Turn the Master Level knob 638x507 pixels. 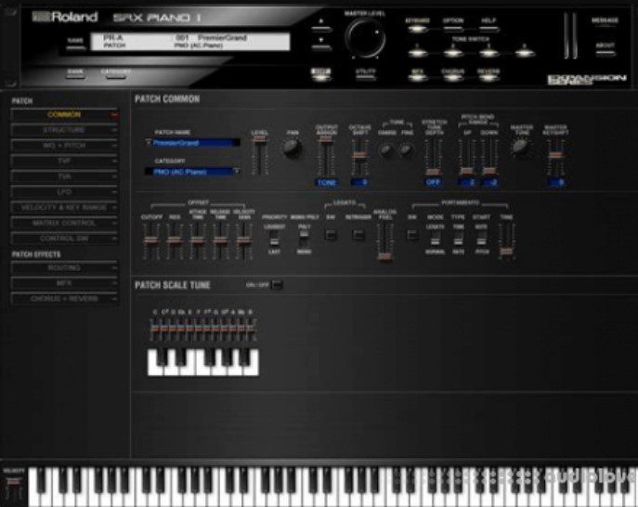click(365, 38)
